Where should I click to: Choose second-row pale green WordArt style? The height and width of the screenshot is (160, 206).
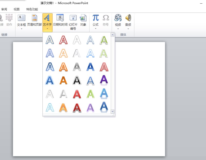[104, 53]
